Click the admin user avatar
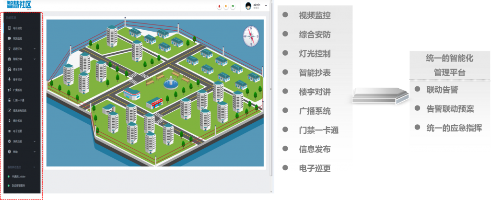This screenshot has width=491, height=200. [248, 6]
